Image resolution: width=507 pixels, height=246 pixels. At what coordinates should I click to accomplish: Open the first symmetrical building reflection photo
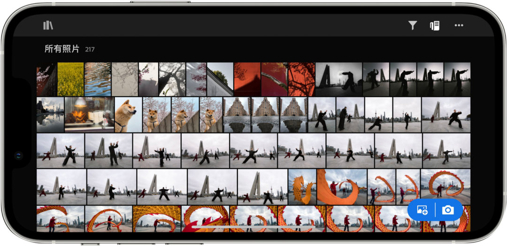pyautogui.click(x=237, y=115)
